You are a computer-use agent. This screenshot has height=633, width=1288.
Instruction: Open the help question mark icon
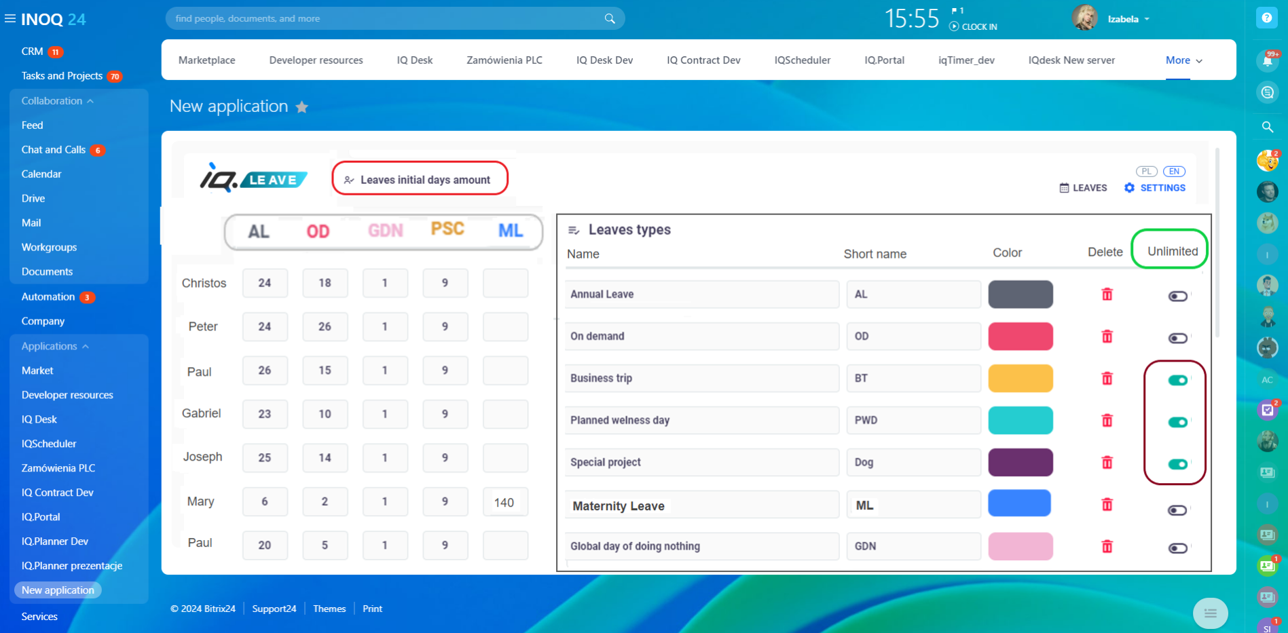pyautogui.click(x=1267, y=18)
